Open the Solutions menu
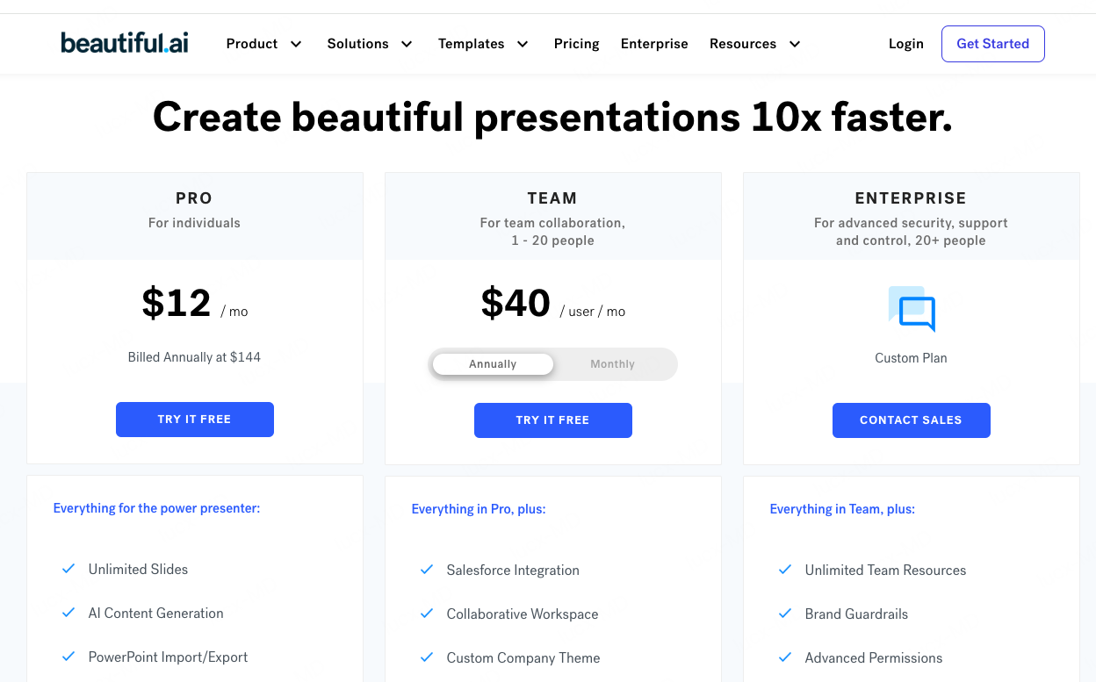Image resolution: width=1096 pixels, height=682 pixels. point(357,44)
